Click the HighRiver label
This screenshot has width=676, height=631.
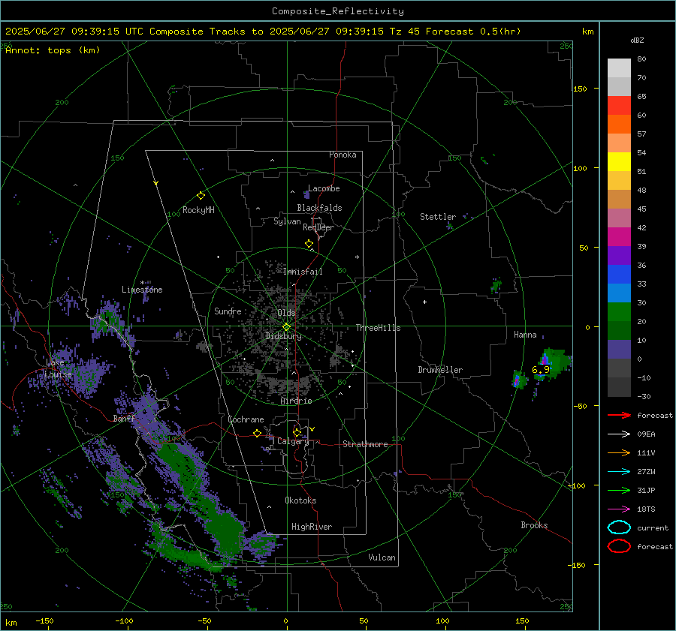312,527
